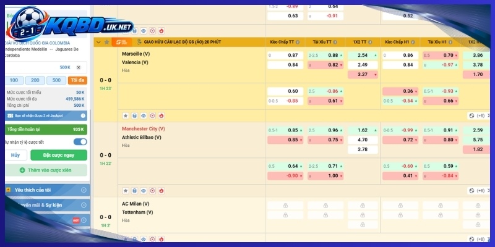Click the star favorite icon under Marseille match
The width and height of the screenshot is (495, 247).
click(126, 115)
